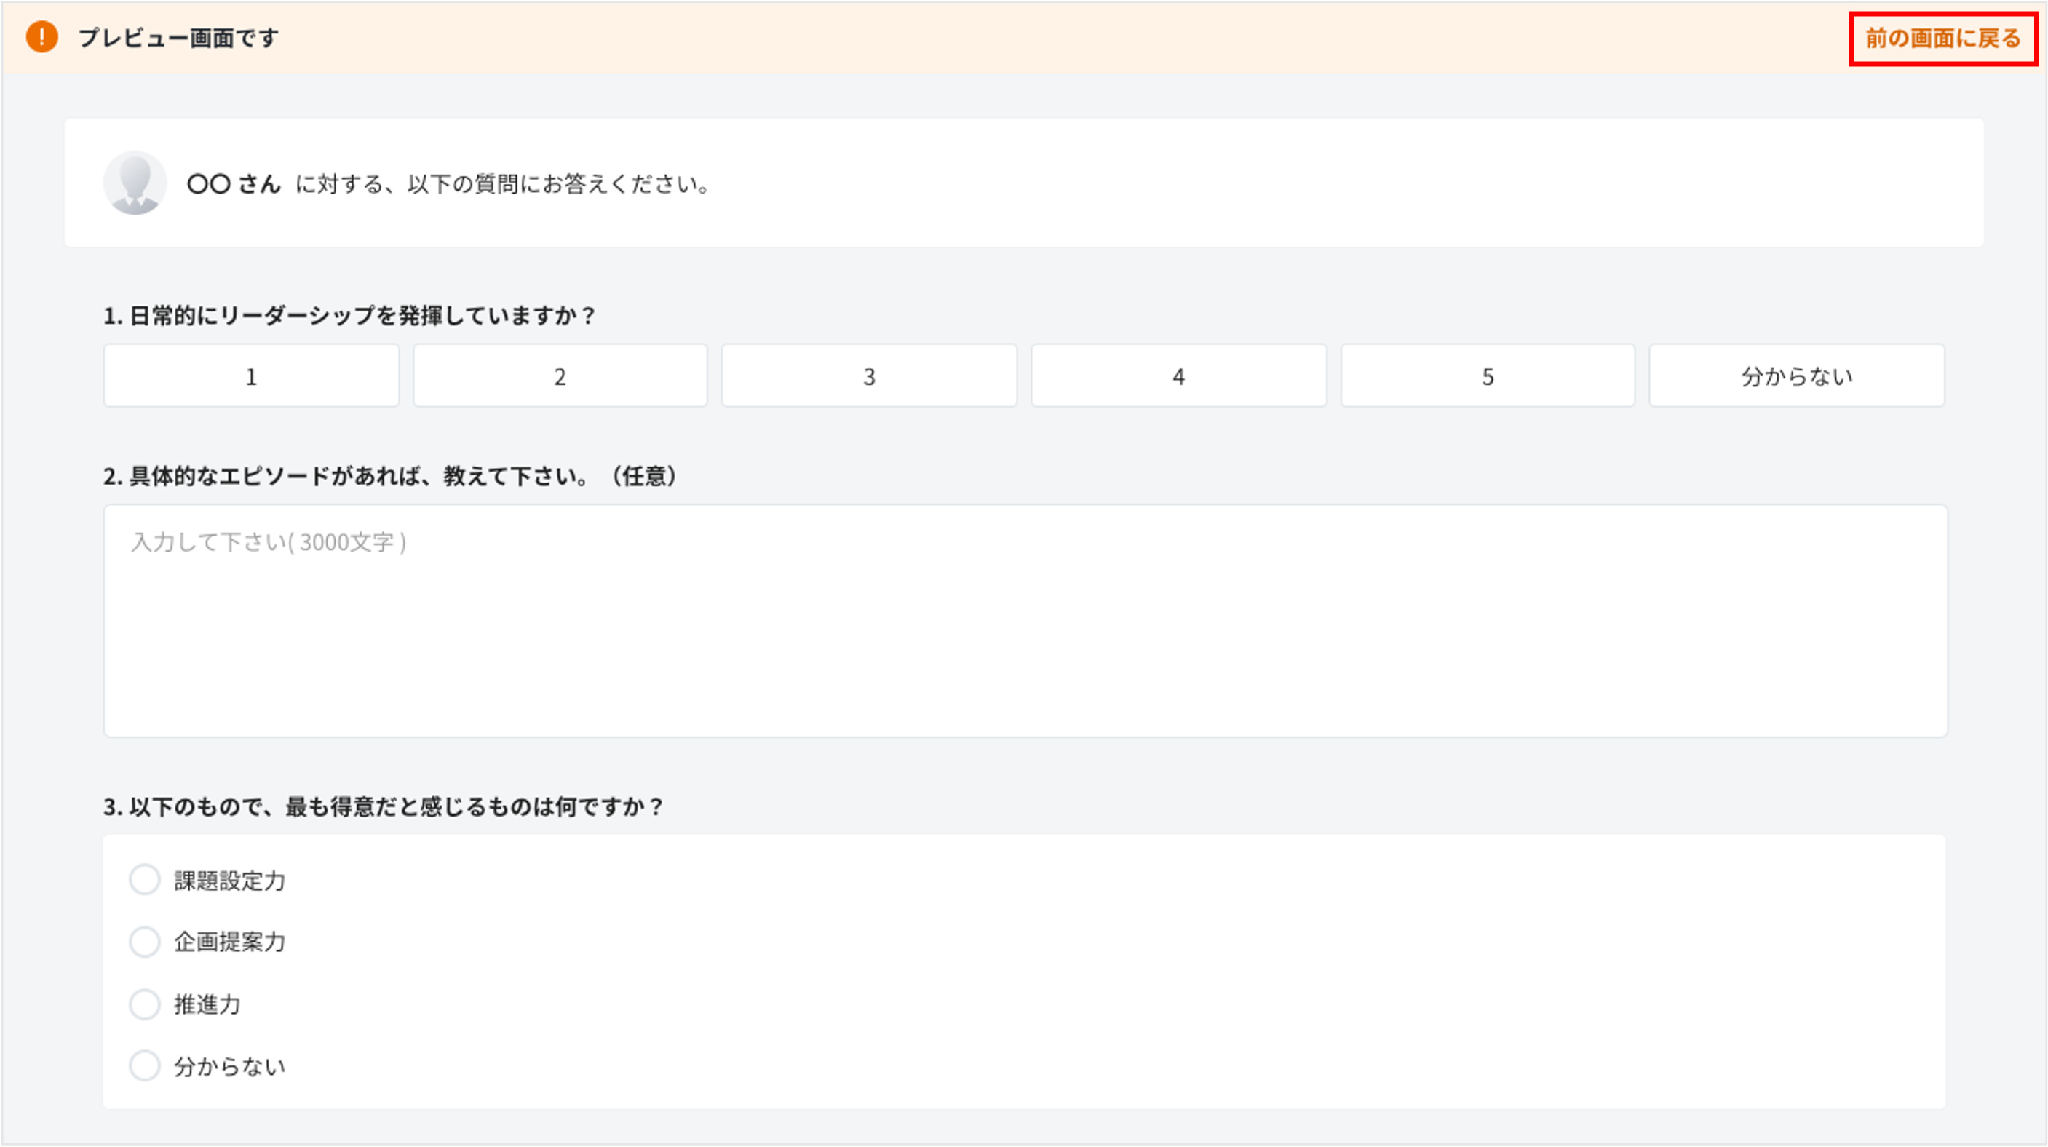
Task: Pick rating 4 on leadership scale
Action: tap(1178, 376)
